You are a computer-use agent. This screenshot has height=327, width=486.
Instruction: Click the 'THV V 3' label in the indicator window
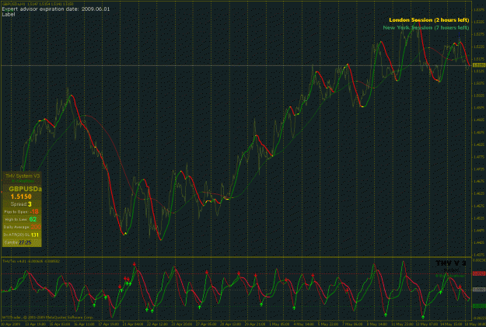[451, 263]
